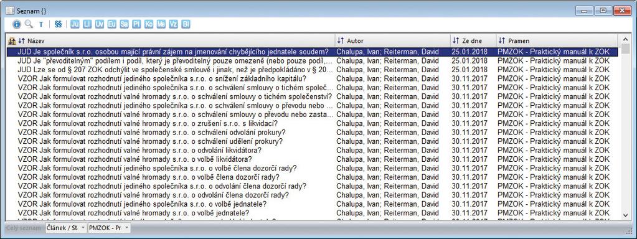Click the Celý seznam label in the bottom bar
The image size is (637, 239).
pyautogui.click(x=24, y=228)
